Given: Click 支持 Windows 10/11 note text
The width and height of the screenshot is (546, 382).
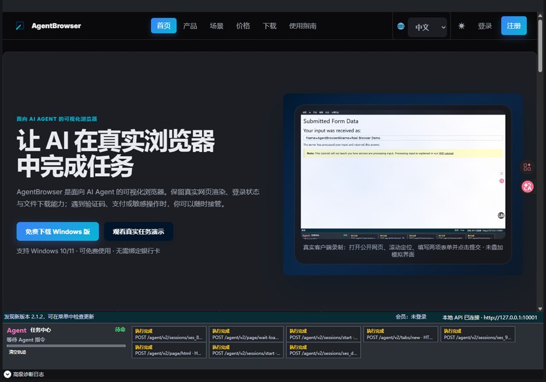Looking at the screenshot, I should point(89,251).
